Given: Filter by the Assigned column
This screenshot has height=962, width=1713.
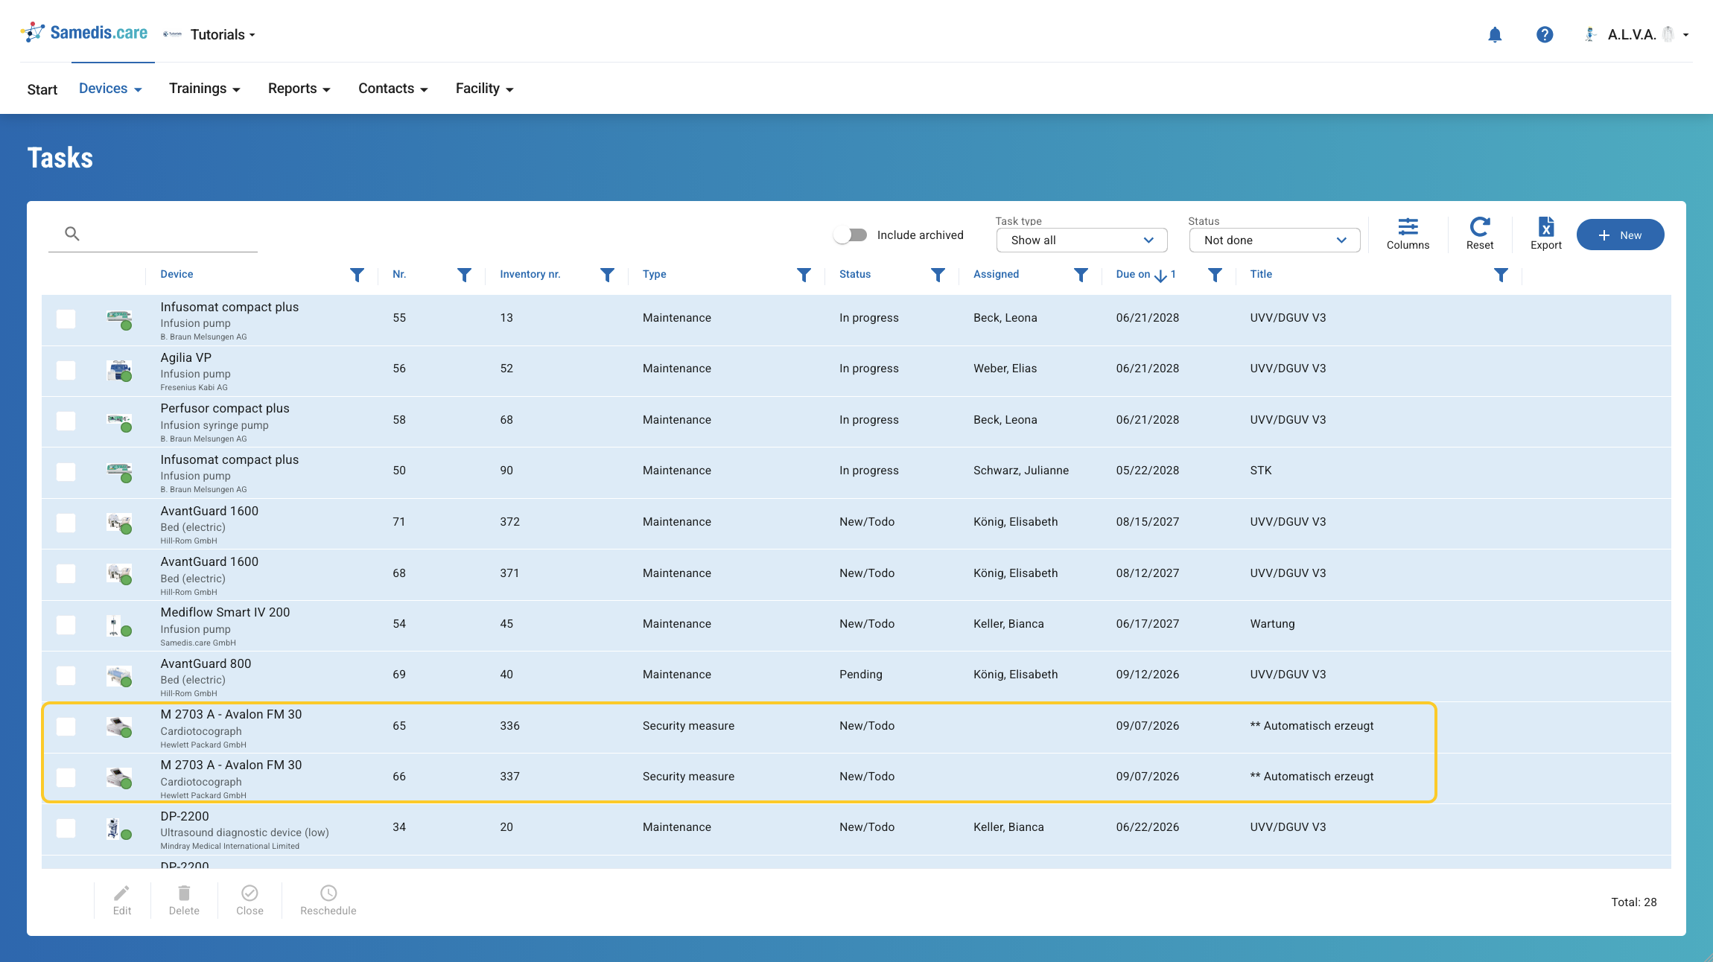Looking at the screenshot, I should (x=1081, y=275).
